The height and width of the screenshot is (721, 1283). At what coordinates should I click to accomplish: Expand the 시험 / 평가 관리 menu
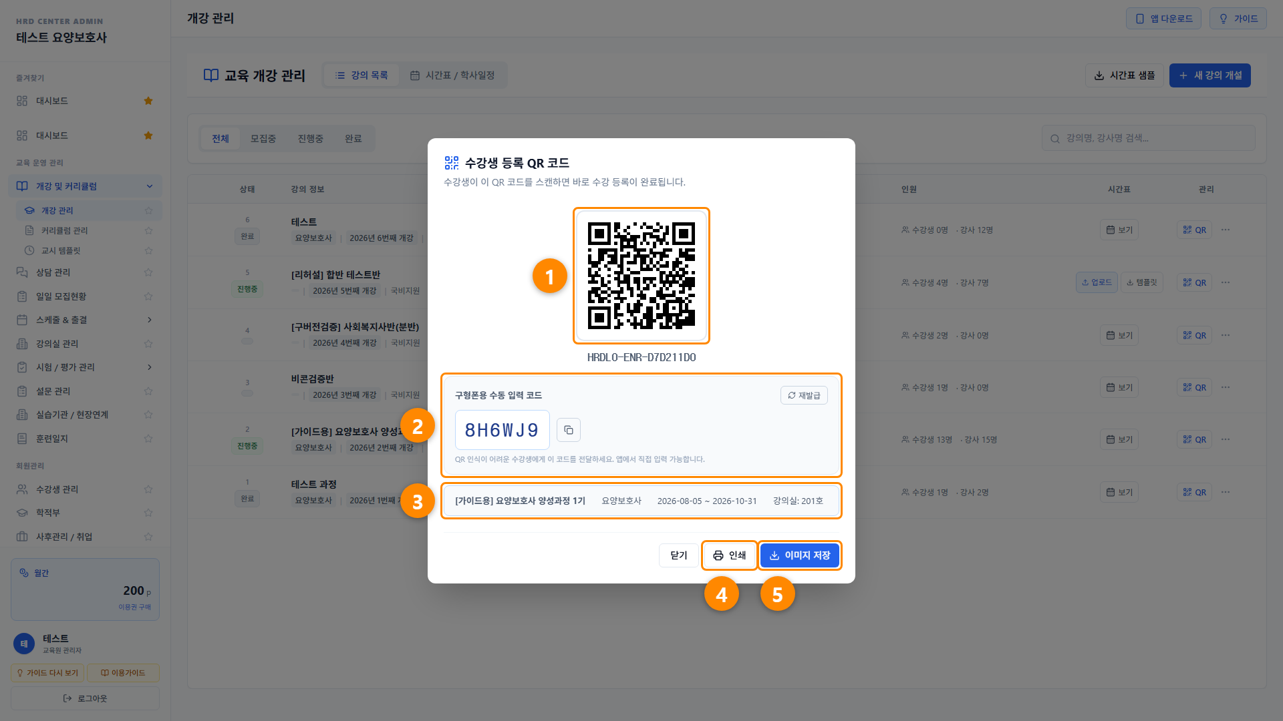tap(85, 367)
